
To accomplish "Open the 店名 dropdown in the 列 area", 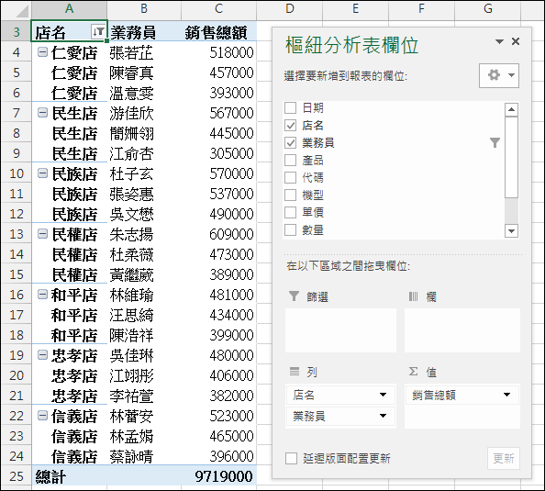I will pos(383,395).
